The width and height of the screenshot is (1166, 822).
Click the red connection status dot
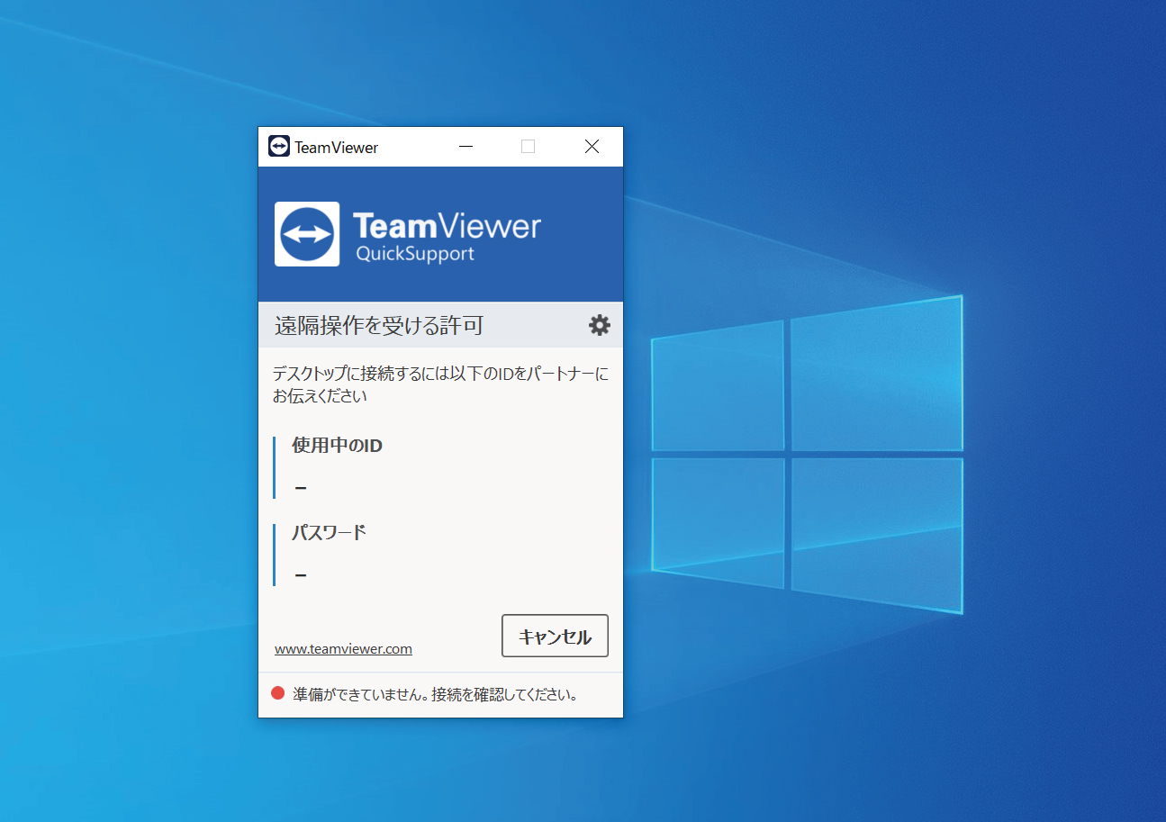[278, 693]
